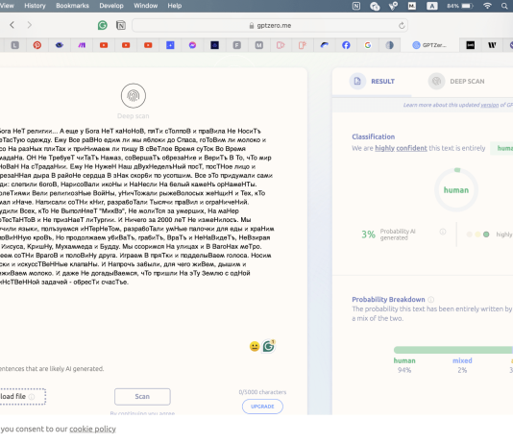Image resolution: width=513 pixels, height=444 pixels.
Task: Click info icon beside Probability AI generated
Action: click(443, 232)
